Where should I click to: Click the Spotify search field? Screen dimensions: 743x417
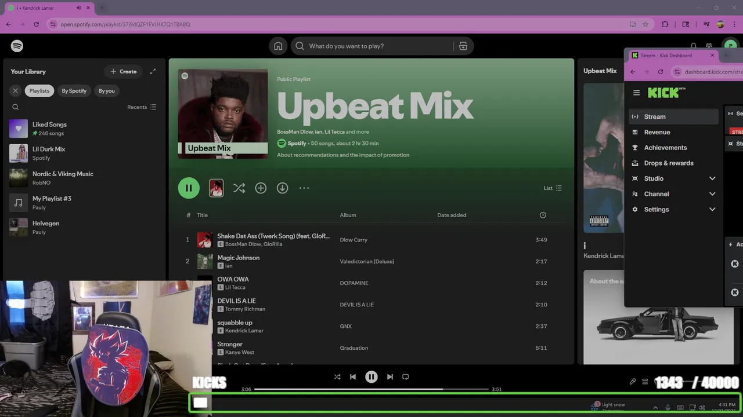(x=371, y=46)
